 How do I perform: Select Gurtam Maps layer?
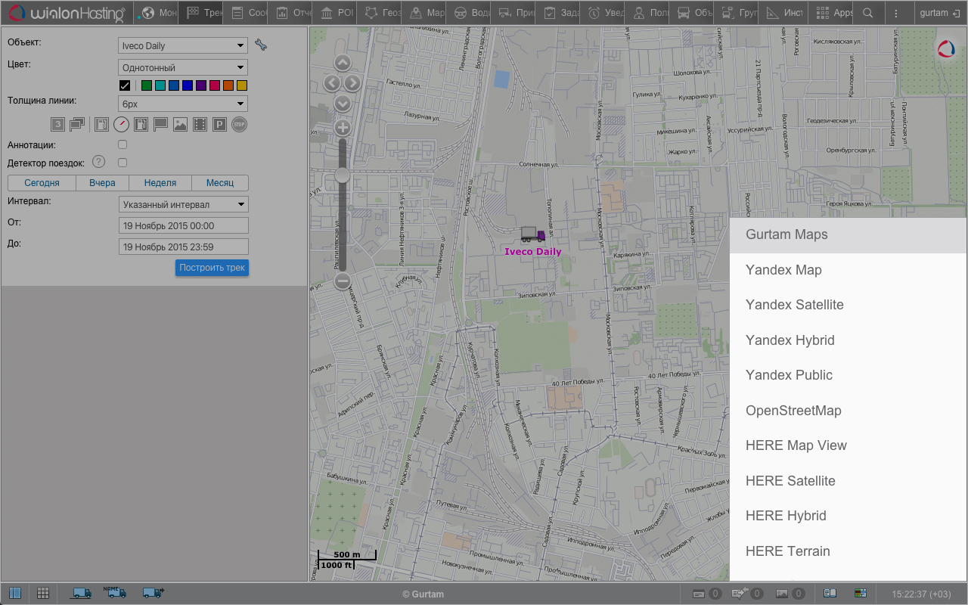(848, 234)
